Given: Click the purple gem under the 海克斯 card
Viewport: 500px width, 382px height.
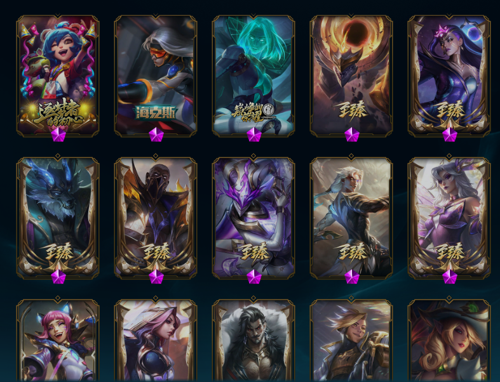Looking at the screenshot, I should point(156,135).
